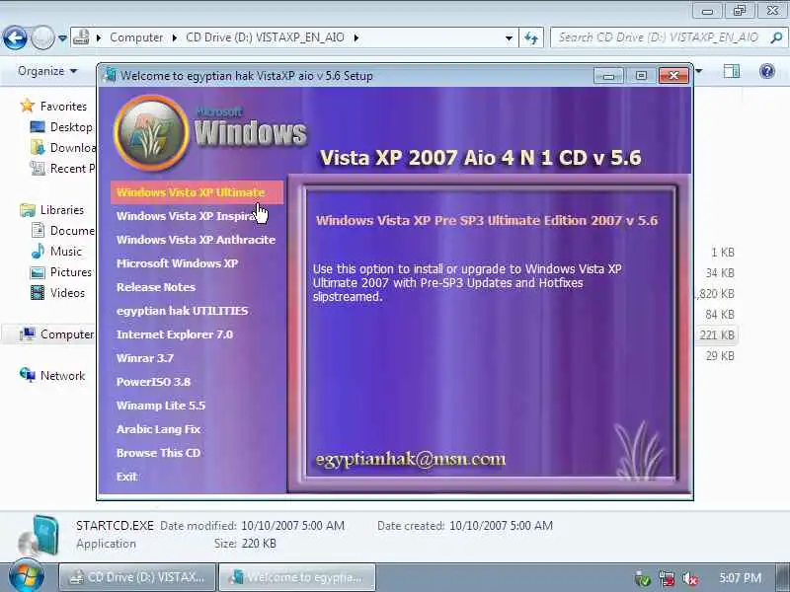
Task: Choose Microsoft Windows XP install option
Action: (177, 263)
